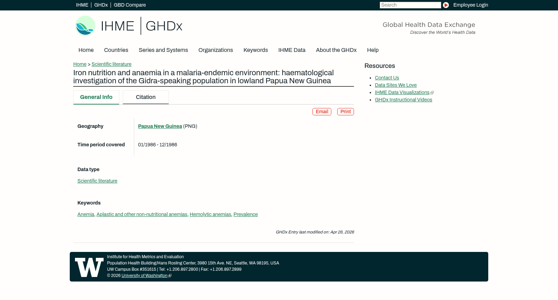Focus the Search input field

tap(410, 5)
